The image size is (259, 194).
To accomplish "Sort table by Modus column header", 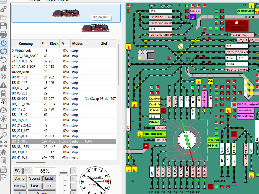I will (x=77, y=44).
